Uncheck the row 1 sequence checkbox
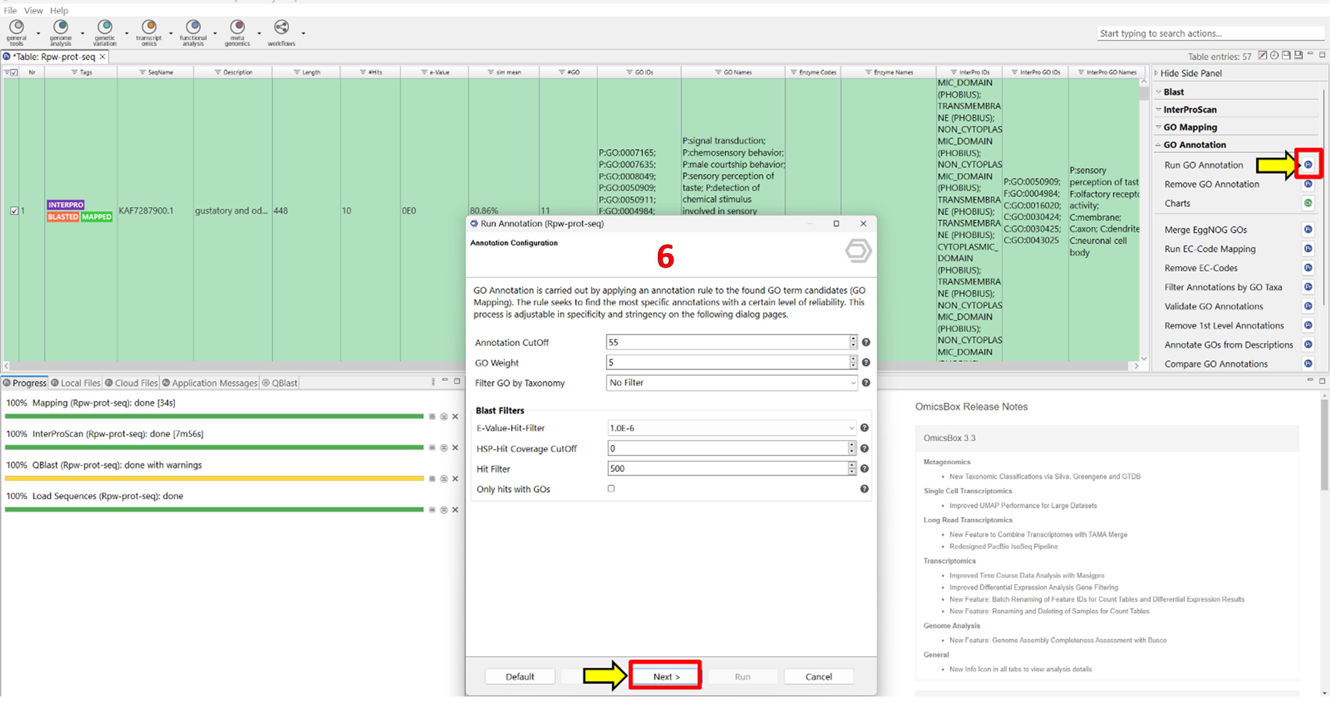 (x=14, y=210)
